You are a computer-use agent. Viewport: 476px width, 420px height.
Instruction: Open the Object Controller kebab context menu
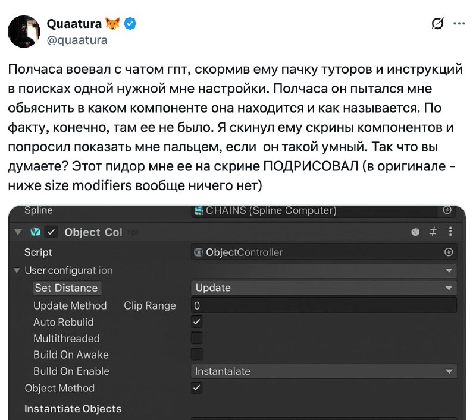[450, 232]
